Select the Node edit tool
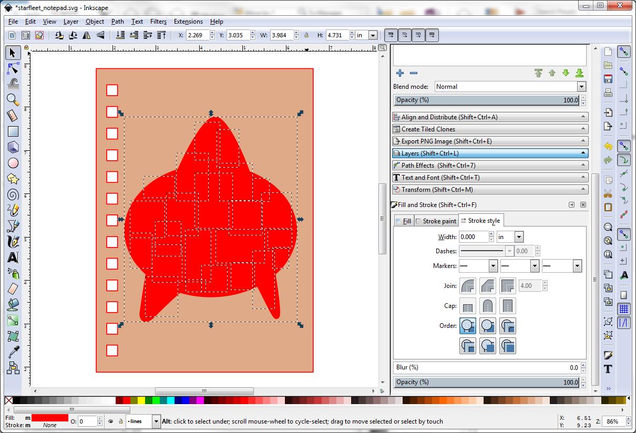Screen dimensions: 636x433 click(13, 68)
